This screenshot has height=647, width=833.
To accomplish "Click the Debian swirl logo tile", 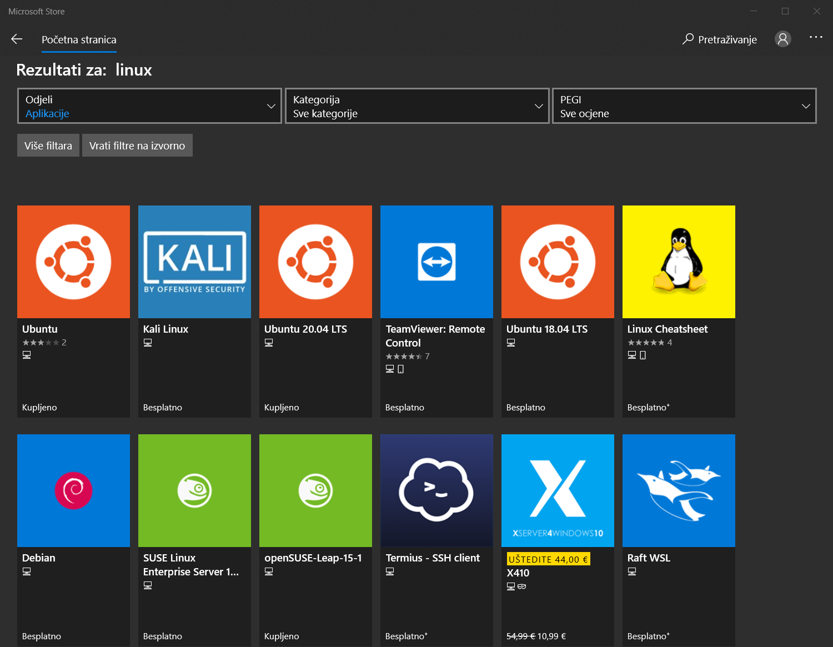I will pos(73,491).
